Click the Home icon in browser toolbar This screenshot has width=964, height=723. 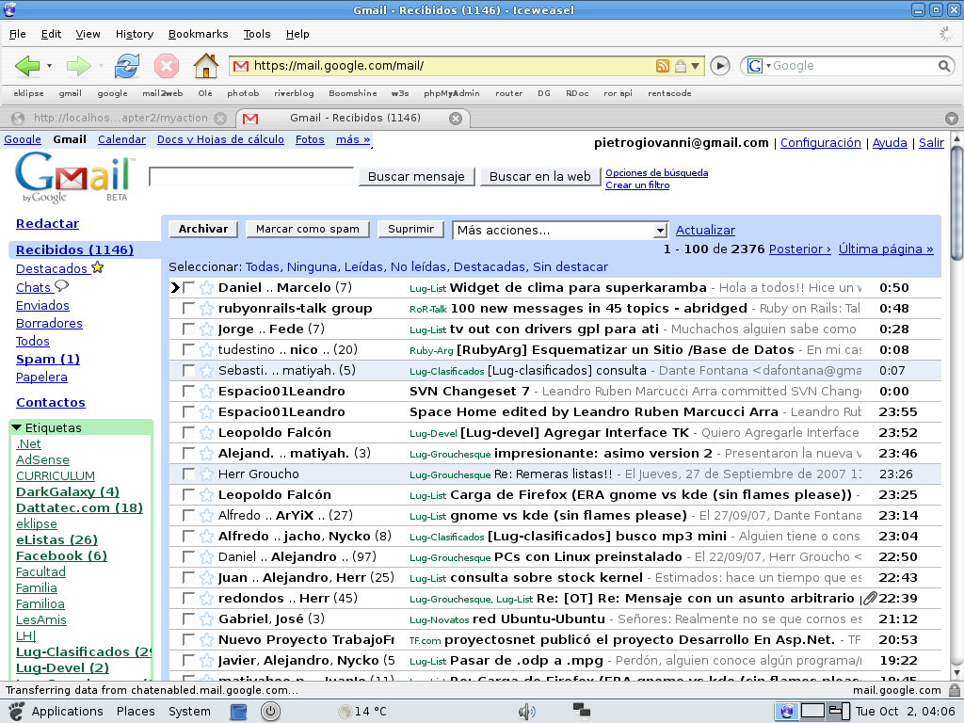205,66
